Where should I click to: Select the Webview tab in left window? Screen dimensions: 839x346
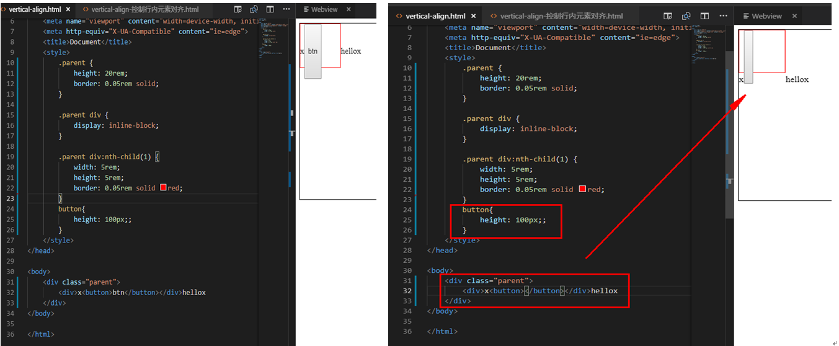point(325,10)
